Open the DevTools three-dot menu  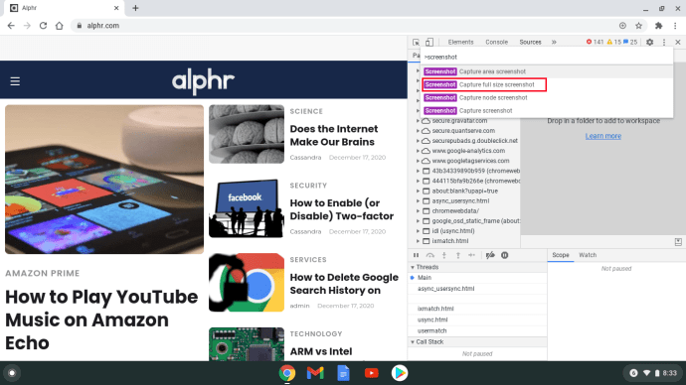pyautogui.click(x=664, y=42)
